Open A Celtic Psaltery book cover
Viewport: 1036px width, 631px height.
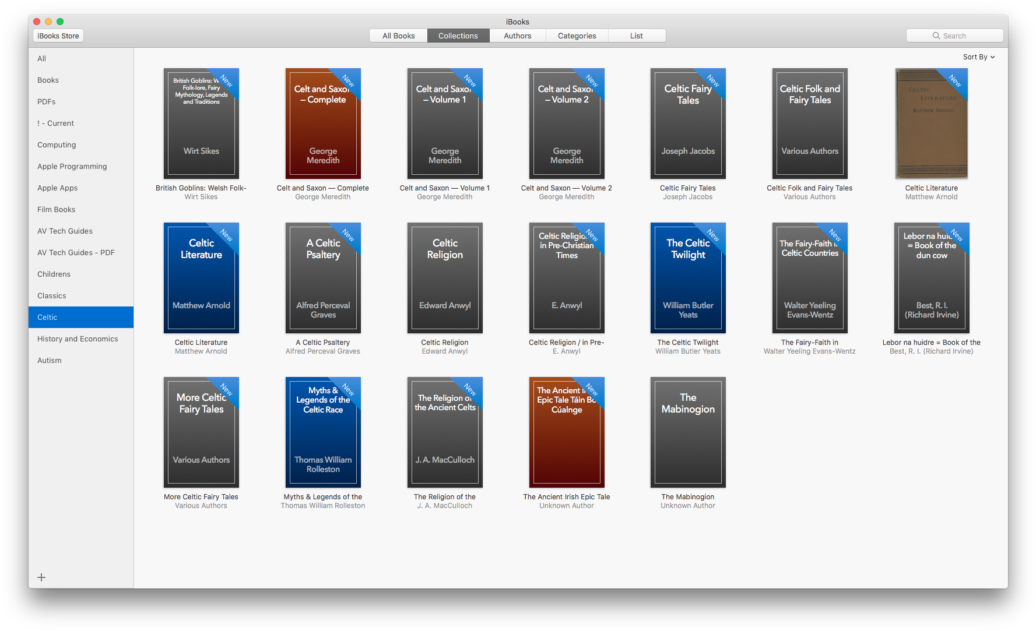point(323,278)
